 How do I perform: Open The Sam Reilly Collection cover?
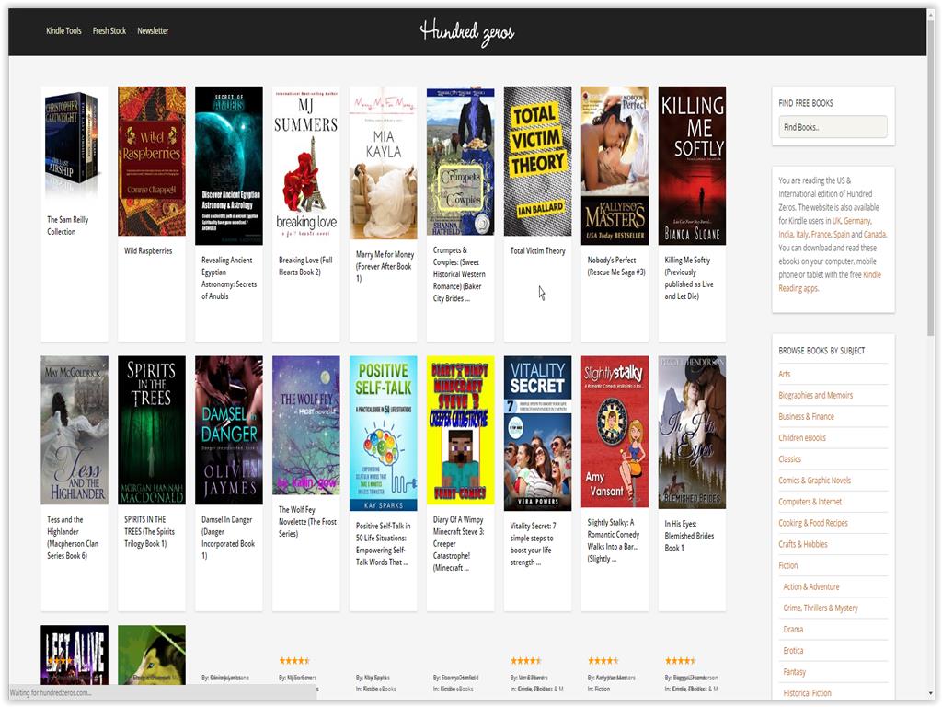[x=75, y=145]
